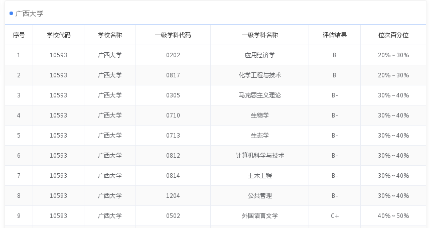Viewport: 430px width, 228px height.
Task: Click the 评估结果 column header
Action: pyautogui.click(x=335, y=35)
